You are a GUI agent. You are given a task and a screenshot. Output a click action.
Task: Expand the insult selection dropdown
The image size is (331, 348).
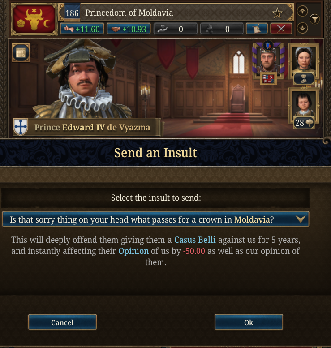tap(155, 219)
